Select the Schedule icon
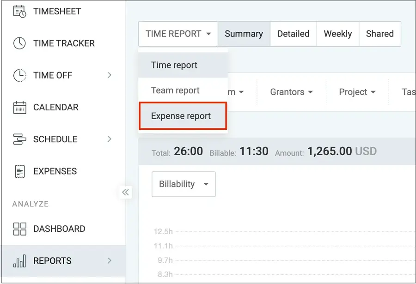This screenshot has height=284, width=416. point(19,139)
